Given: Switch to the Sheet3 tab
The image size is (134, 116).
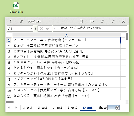Looking at the screenshot, I should [43, 107].
